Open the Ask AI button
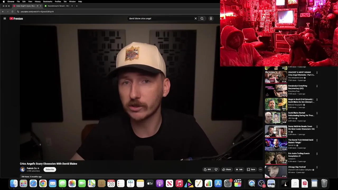338x190 pixels. 239,169
